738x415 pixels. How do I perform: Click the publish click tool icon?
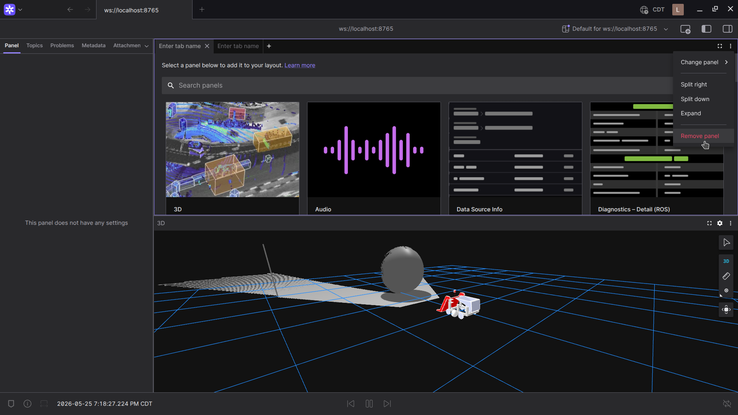[x=726, y=290]
